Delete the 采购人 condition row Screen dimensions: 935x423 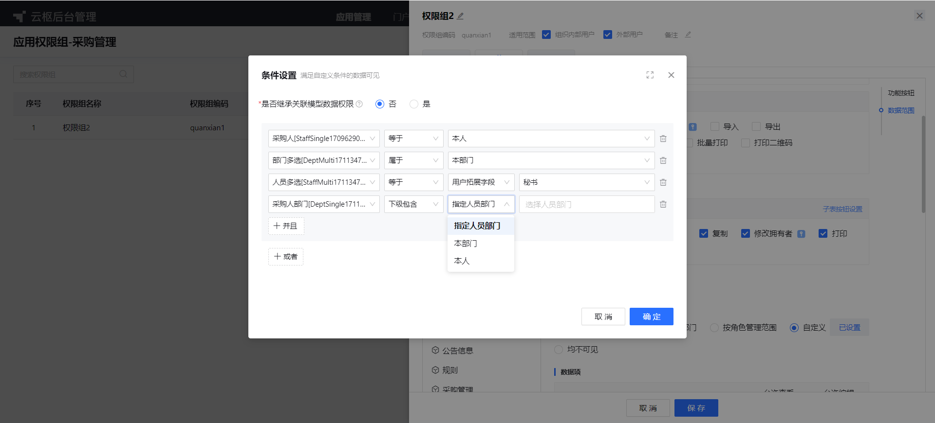[x=663, y=139]
